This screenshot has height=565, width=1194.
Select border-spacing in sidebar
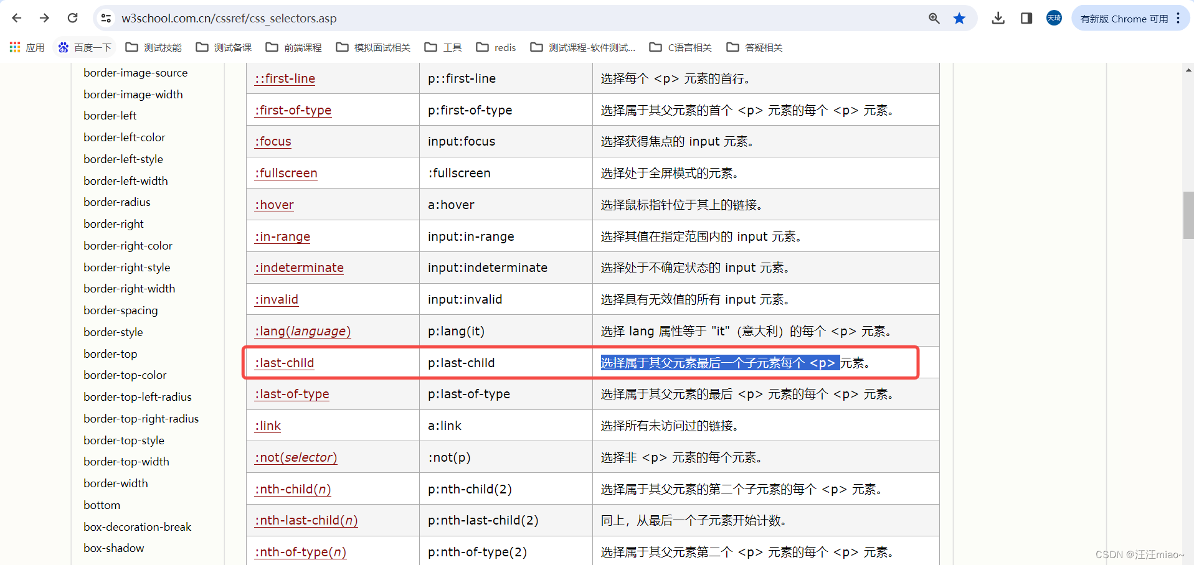click(x=121, y=311)
